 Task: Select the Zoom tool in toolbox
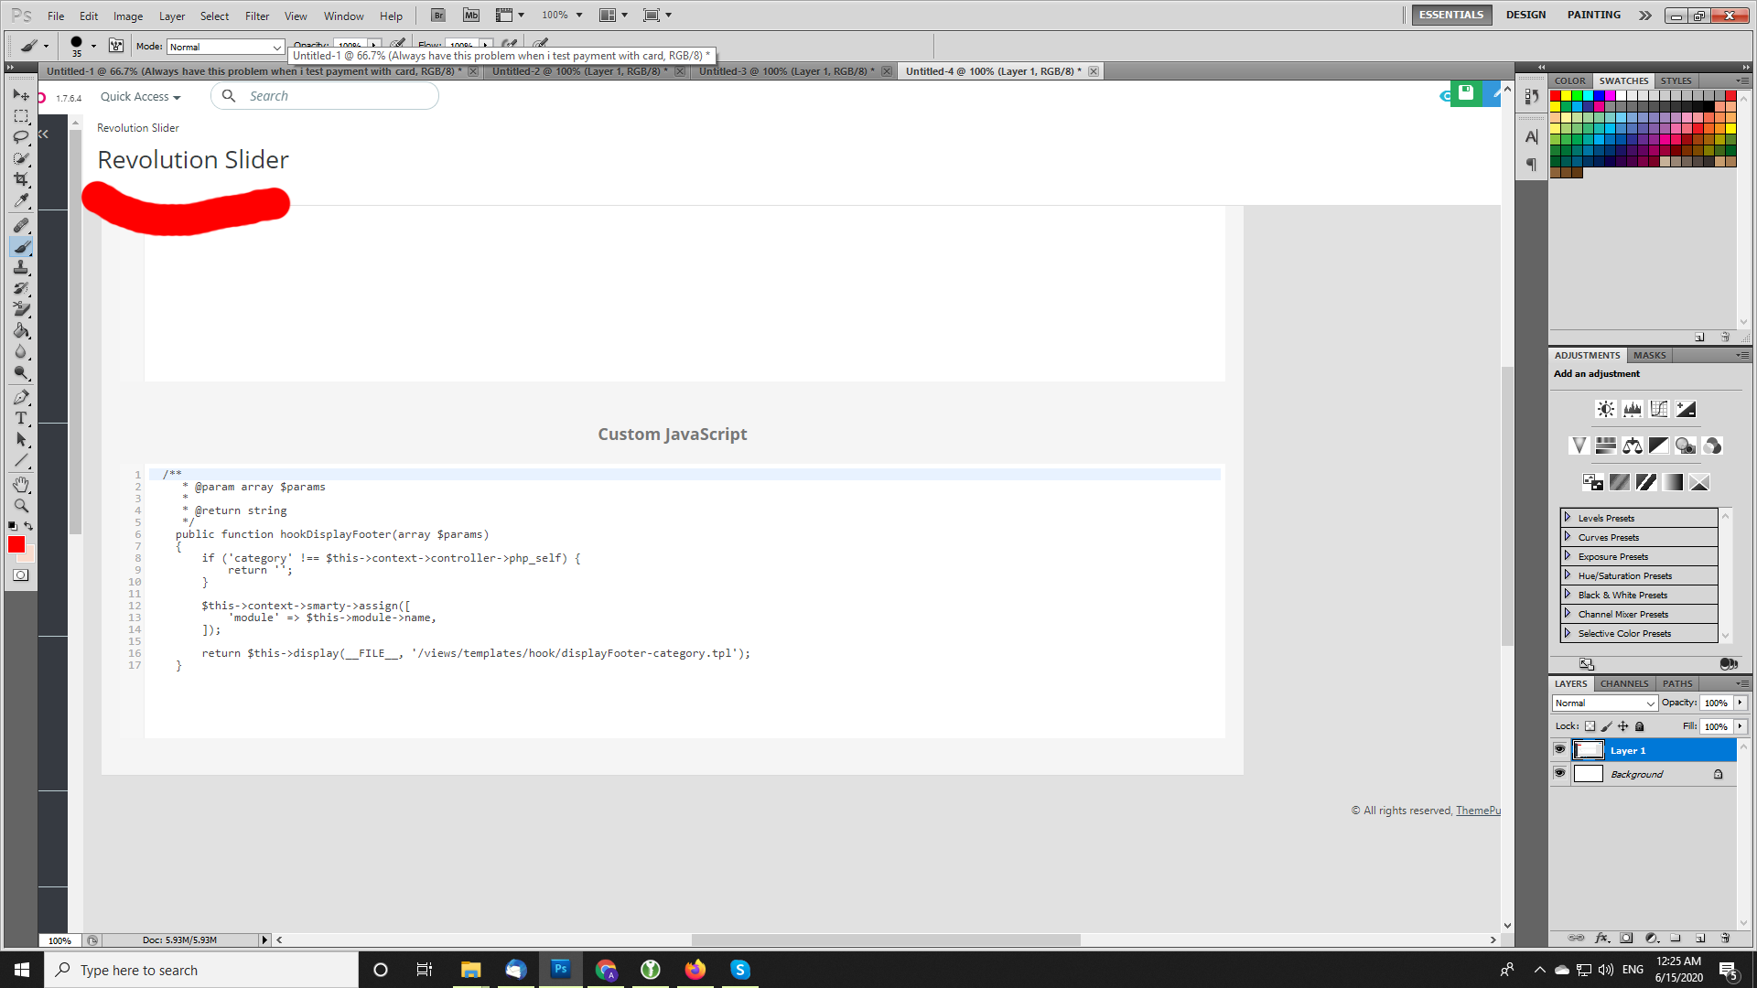click(21, 506)
